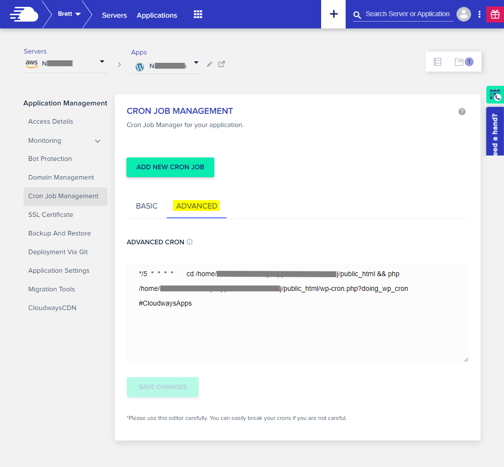This screenshot has width=504, height=467.
Task: Open application in new tab icon
Action: coord(222,64)
